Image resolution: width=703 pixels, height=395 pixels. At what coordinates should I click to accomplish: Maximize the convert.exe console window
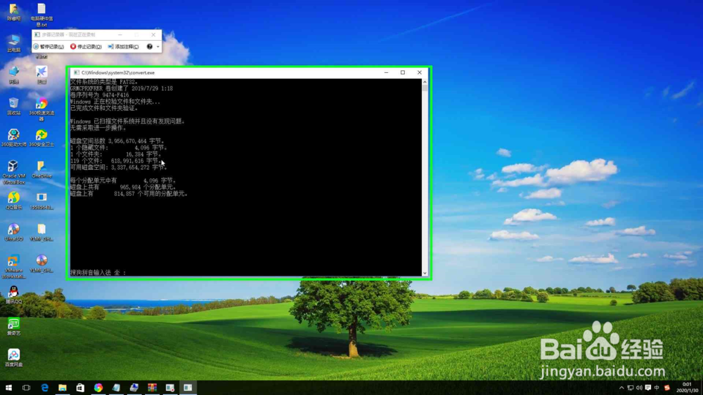click(403, 72)
